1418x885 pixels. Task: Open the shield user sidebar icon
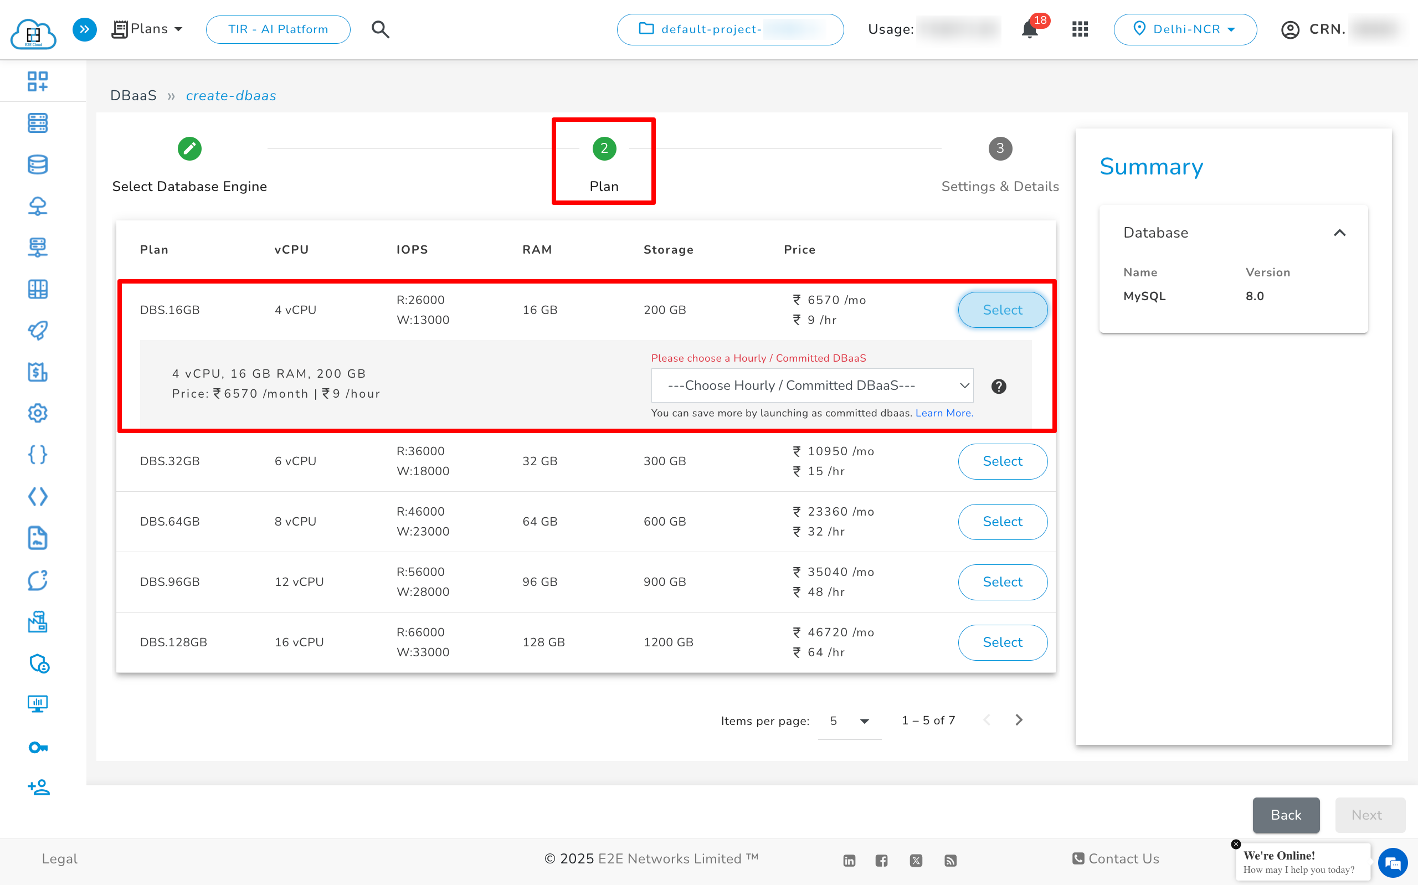39,663
